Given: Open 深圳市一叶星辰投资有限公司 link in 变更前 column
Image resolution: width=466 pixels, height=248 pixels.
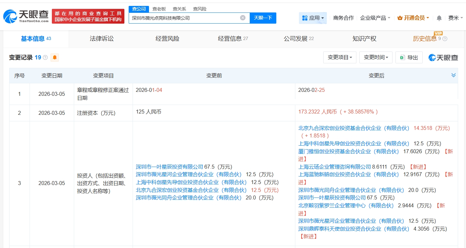Looking at the screenshot, I should pos(169,167).
